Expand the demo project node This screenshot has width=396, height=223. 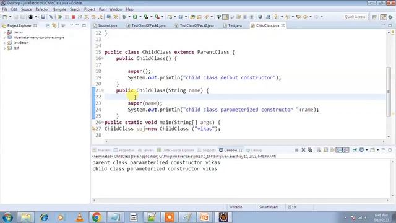coord(4,32)
